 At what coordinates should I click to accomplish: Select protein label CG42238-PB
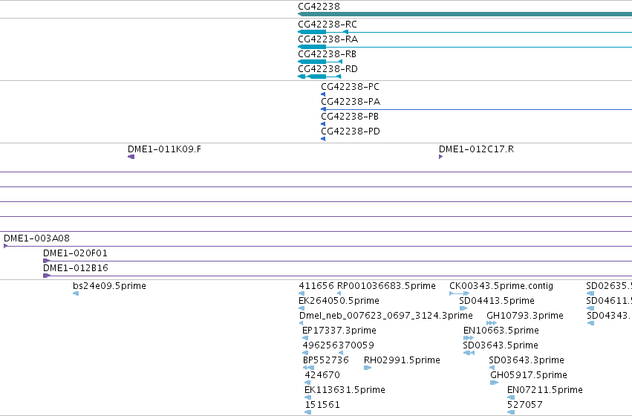coord(350,117)
